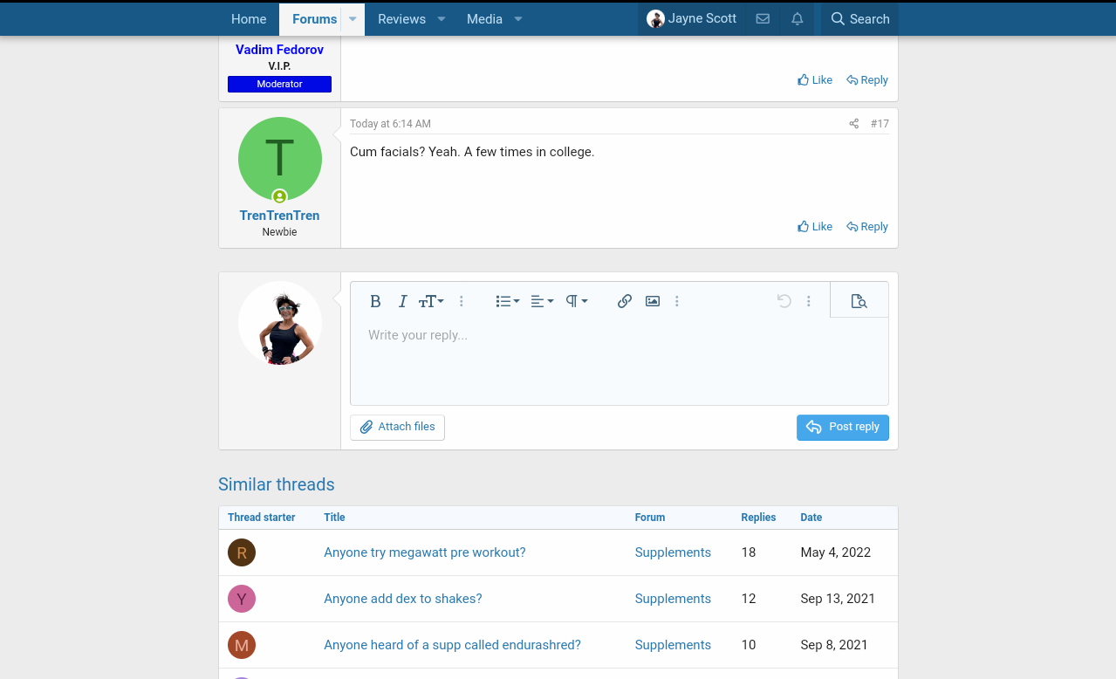Expand the Reviews menu arrow
Screen dimensions: 1116x679
442,19
